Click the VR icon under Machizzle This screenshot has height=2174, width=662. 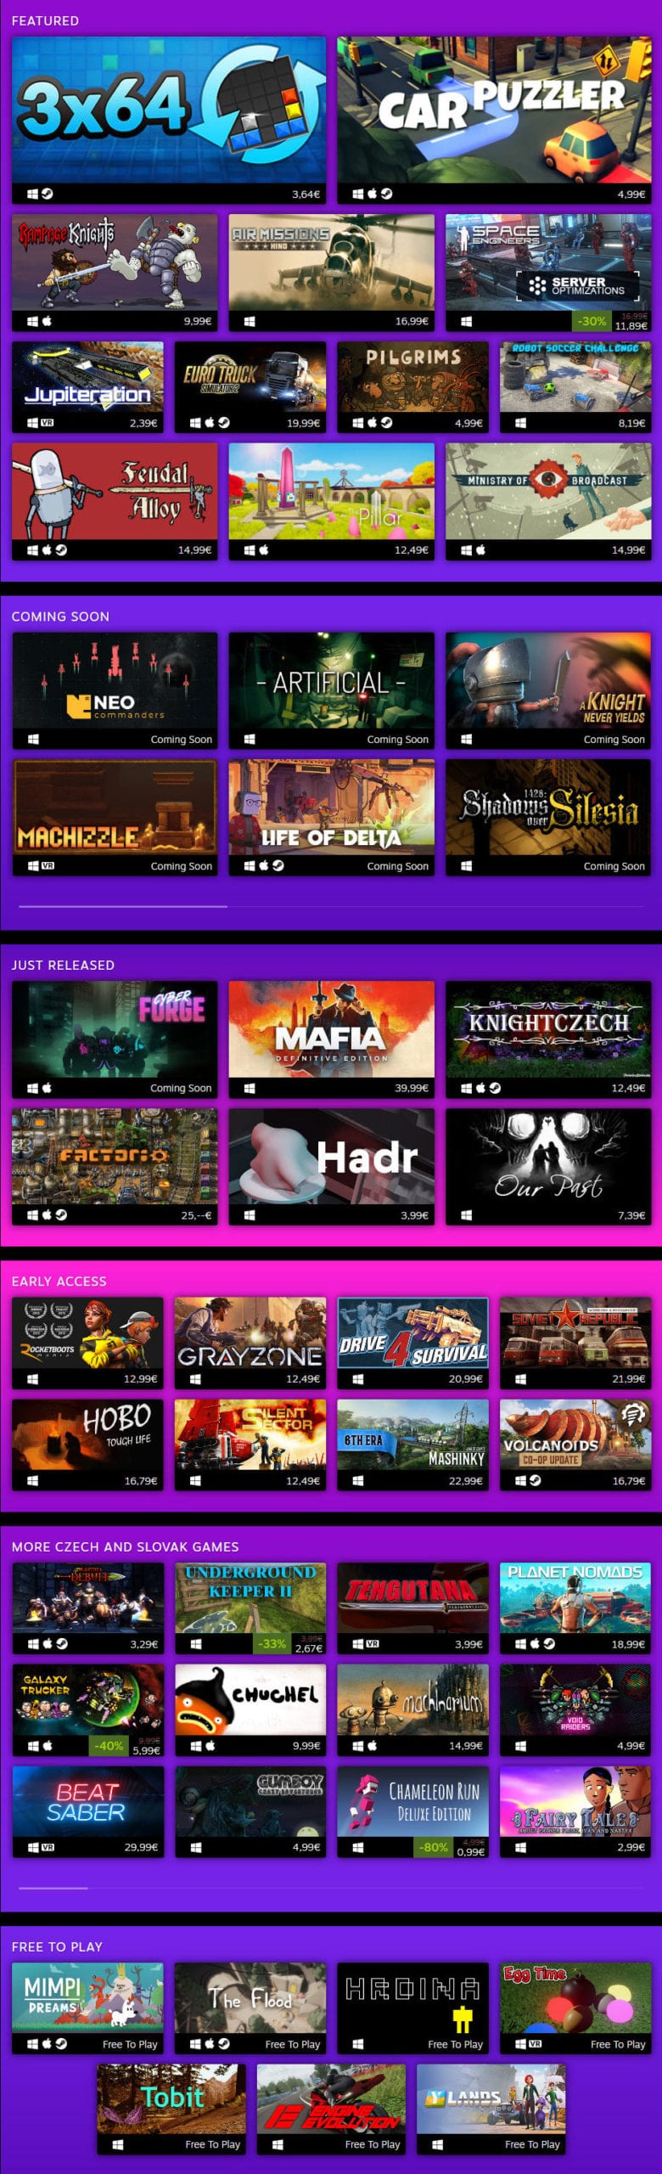coord(48,865)
